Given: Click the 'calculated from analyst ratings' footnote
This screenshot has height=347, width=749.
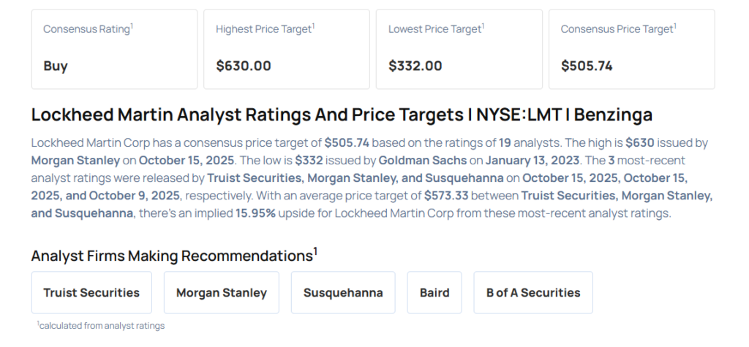Looking at the screenshot, I should [102, 326].
